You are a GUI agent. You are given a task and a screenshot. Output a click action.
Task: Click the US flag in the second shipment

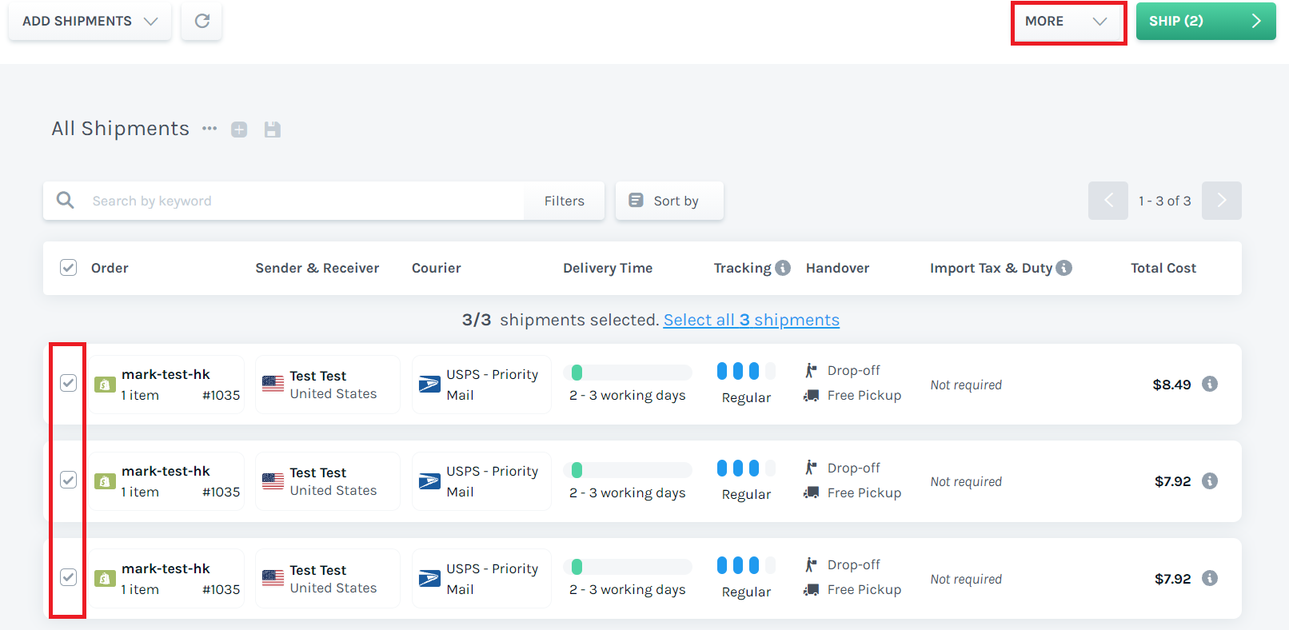pos(273,481)
